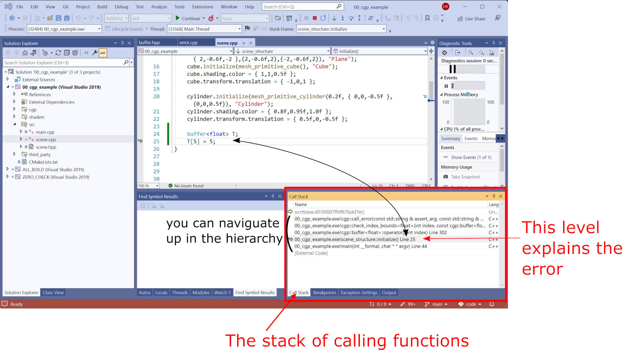Click the Navigate Backward toolbar icon
Image resolution: width=622 pixels, height=350 pixels.
(x=12, y=18)
